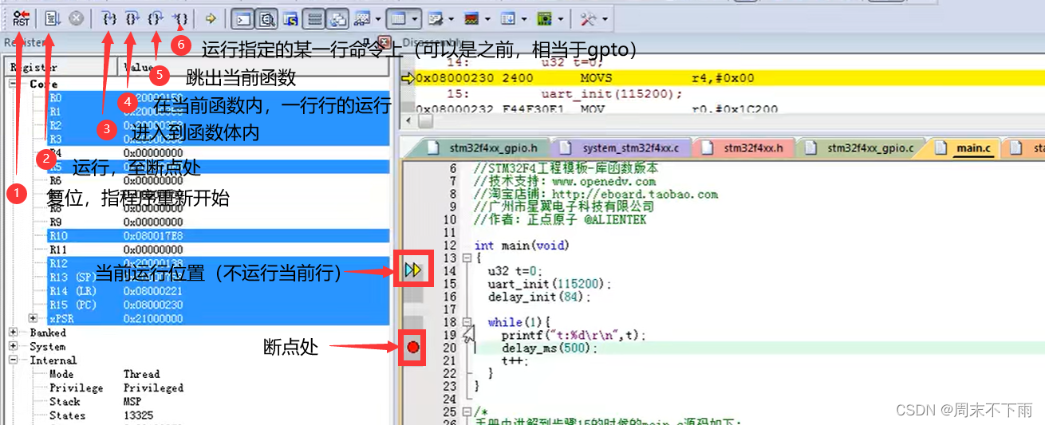The height and width of the screenshot is (425, 1045).
Task: Collapse the Core register group
Action: pos(14,84)
